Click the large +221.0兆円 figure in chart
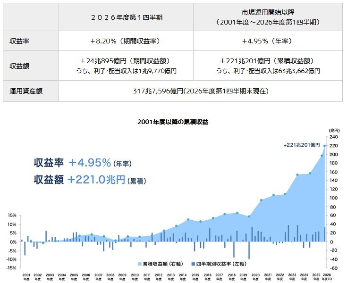Image resolution: width=347 pixels, height=283 pixels. click(x=96, y=179)
